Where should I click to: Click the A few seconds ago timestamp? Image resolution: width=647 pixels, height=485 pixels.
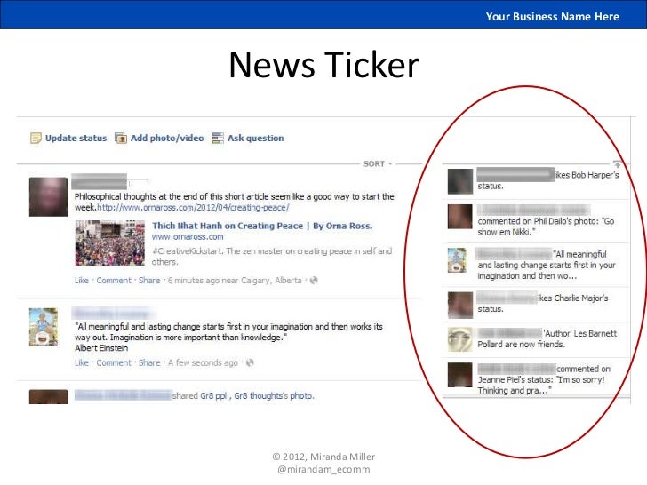click(x=203, y=362)
